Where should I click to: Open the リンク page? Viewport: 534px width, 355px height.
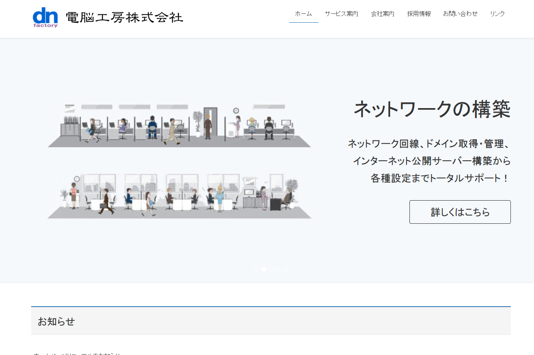coord(497,13)
